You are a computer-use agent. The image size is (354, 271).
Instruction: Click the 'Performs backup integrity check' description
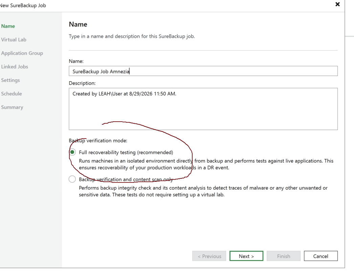pyautogui.click(x=203, y=191)
